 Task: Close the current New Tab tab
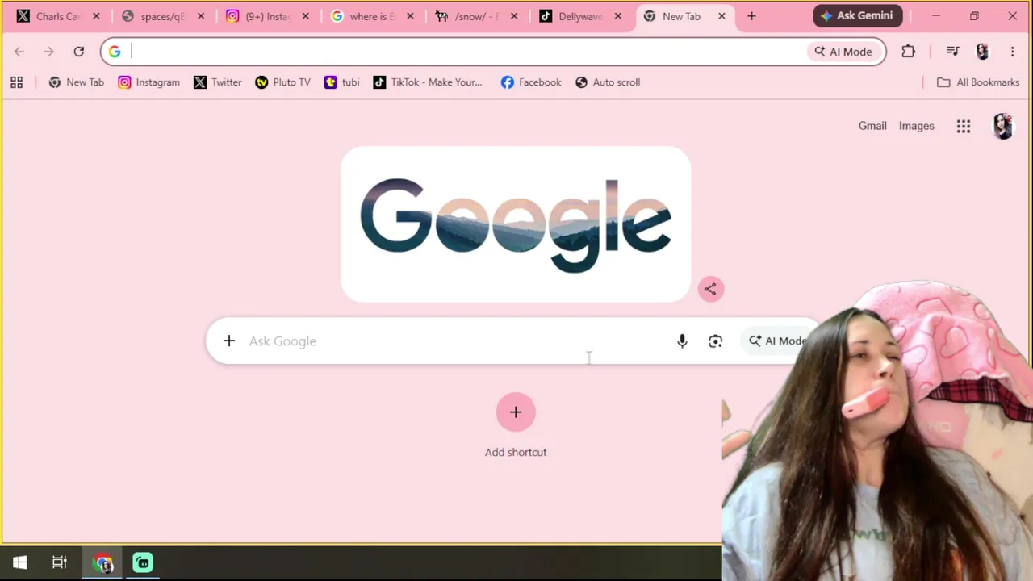(721, 16)
